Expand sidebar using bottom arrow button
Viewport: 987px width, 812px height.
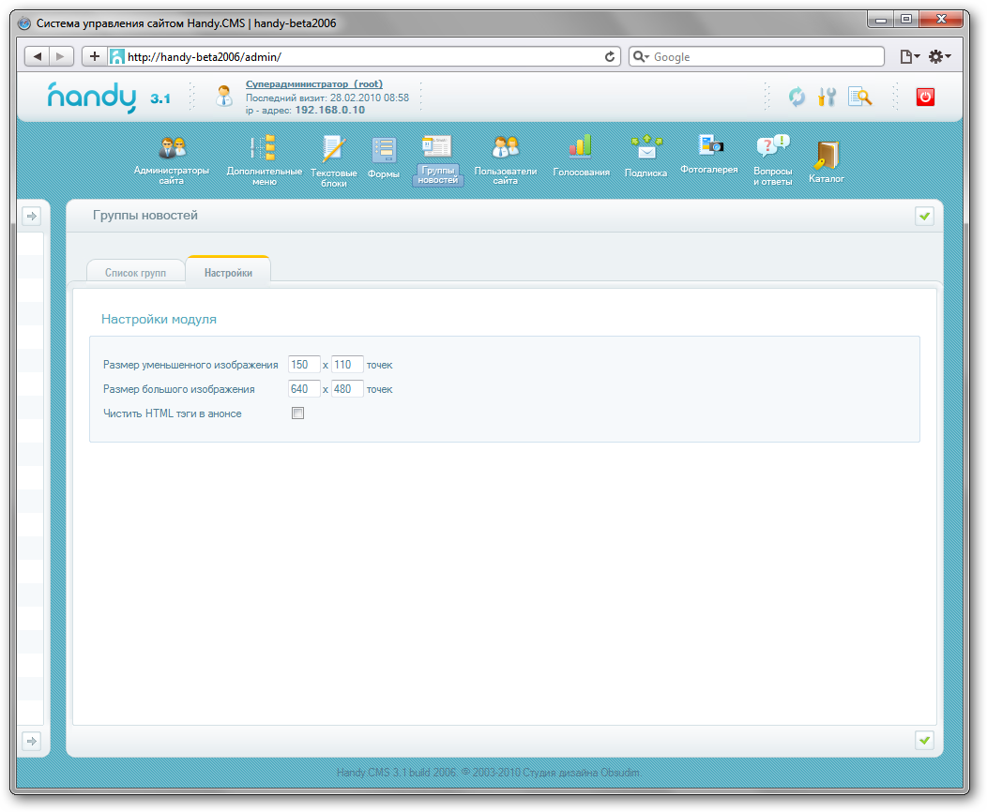(x=31, y=741)
